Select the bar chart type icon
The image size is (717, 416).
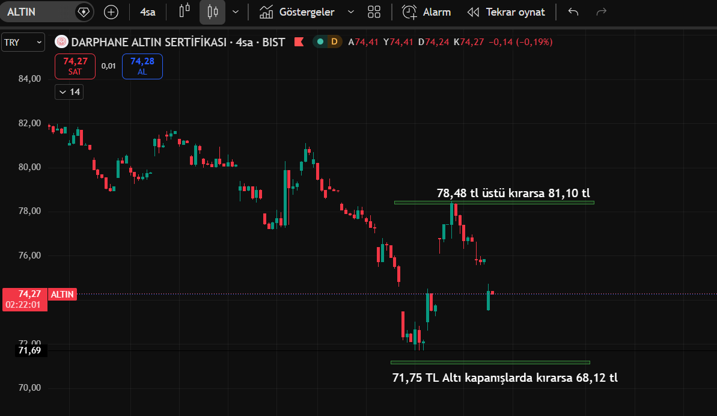pos(185,11)
